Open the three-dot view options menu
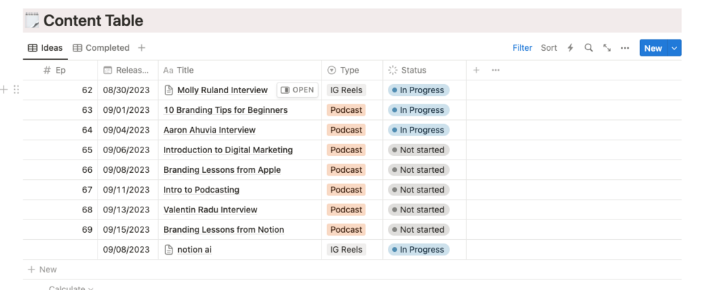Viewport: 710px width, 290px height. 625,48
